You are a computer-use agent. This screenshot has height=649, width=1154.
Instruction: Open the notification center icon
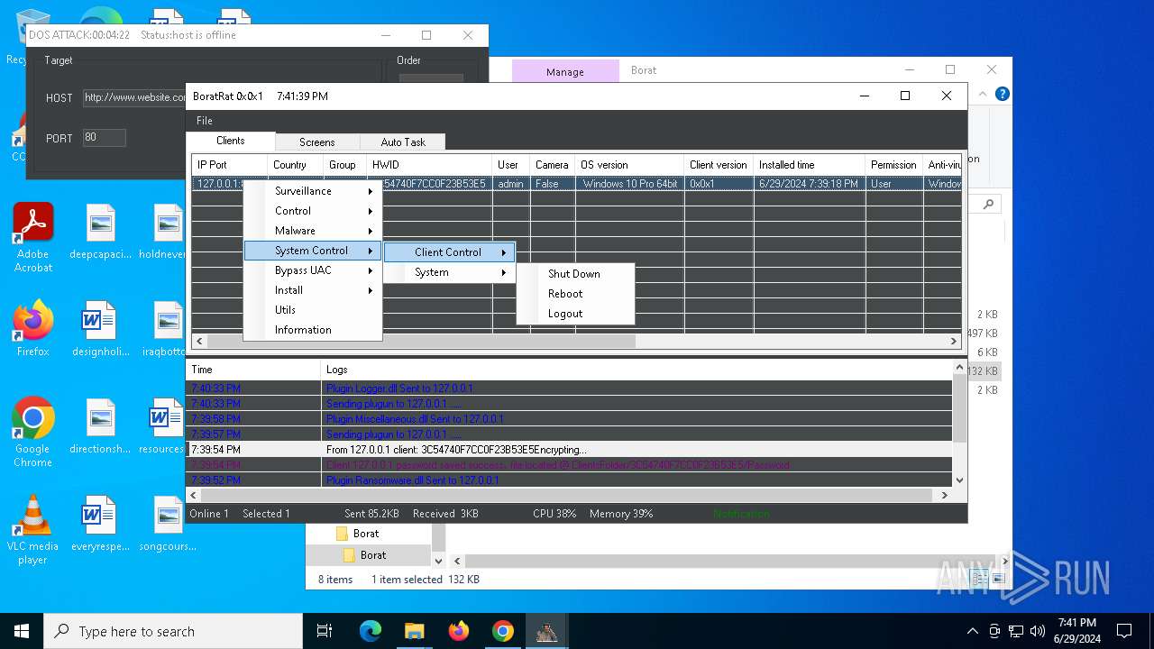coord(1124,631)
